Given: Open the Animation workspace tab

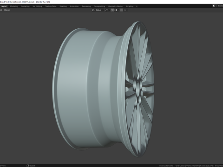Looking at the screenshot, I should pyautogui.click(x=74, y=6).
